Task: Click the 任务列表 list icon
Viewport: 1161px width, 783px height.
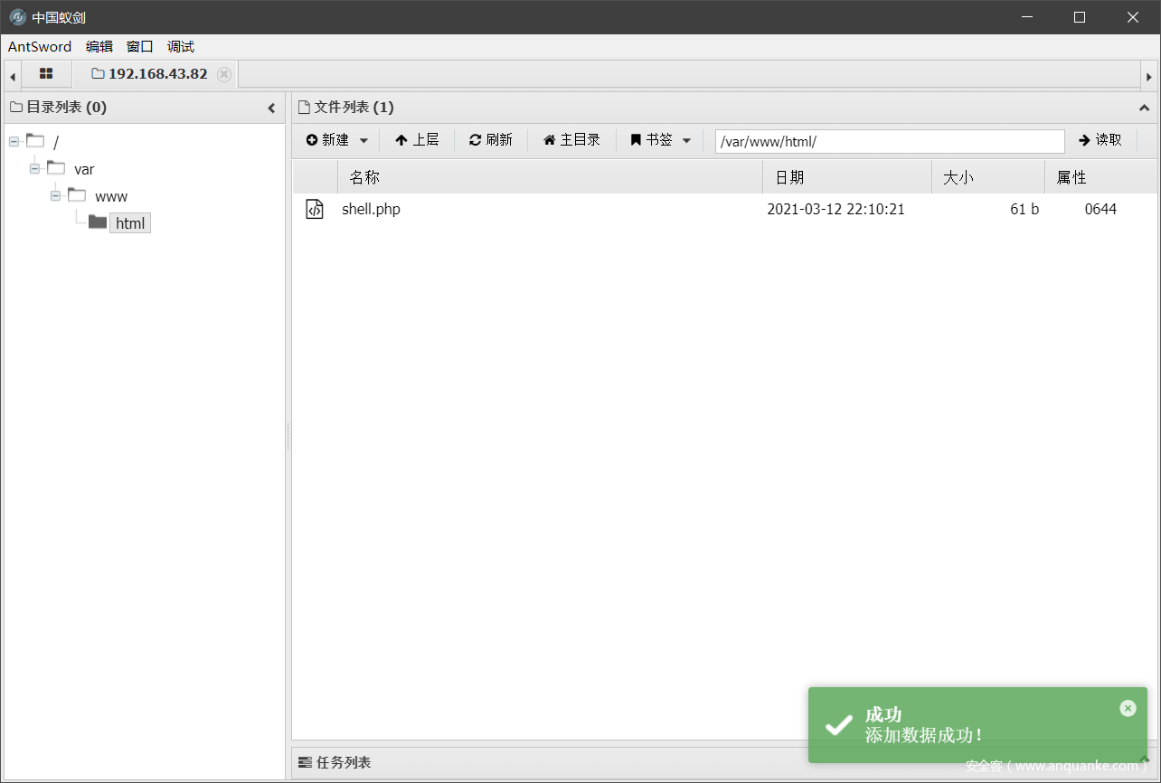Action: tap(305, 762)
